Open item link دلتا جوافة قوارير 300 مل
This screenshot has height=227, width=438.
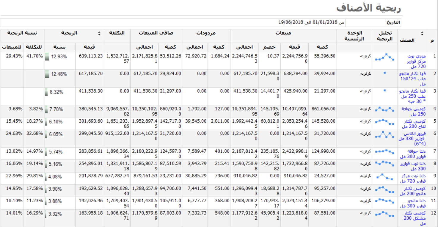coord(413,154)
